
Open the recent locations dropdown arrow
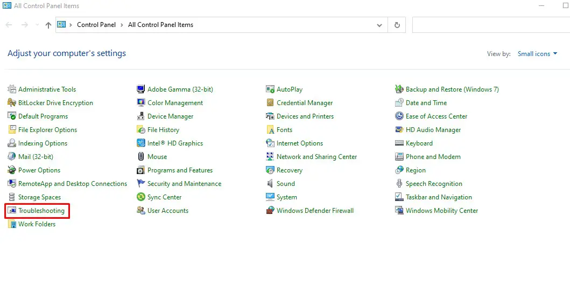pos(37,25)
